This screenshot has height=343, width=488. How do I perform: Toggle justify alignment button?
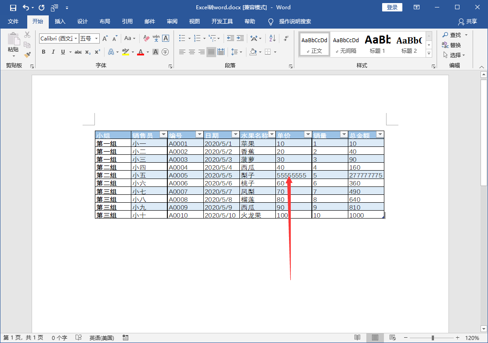(x=211, y=52)
